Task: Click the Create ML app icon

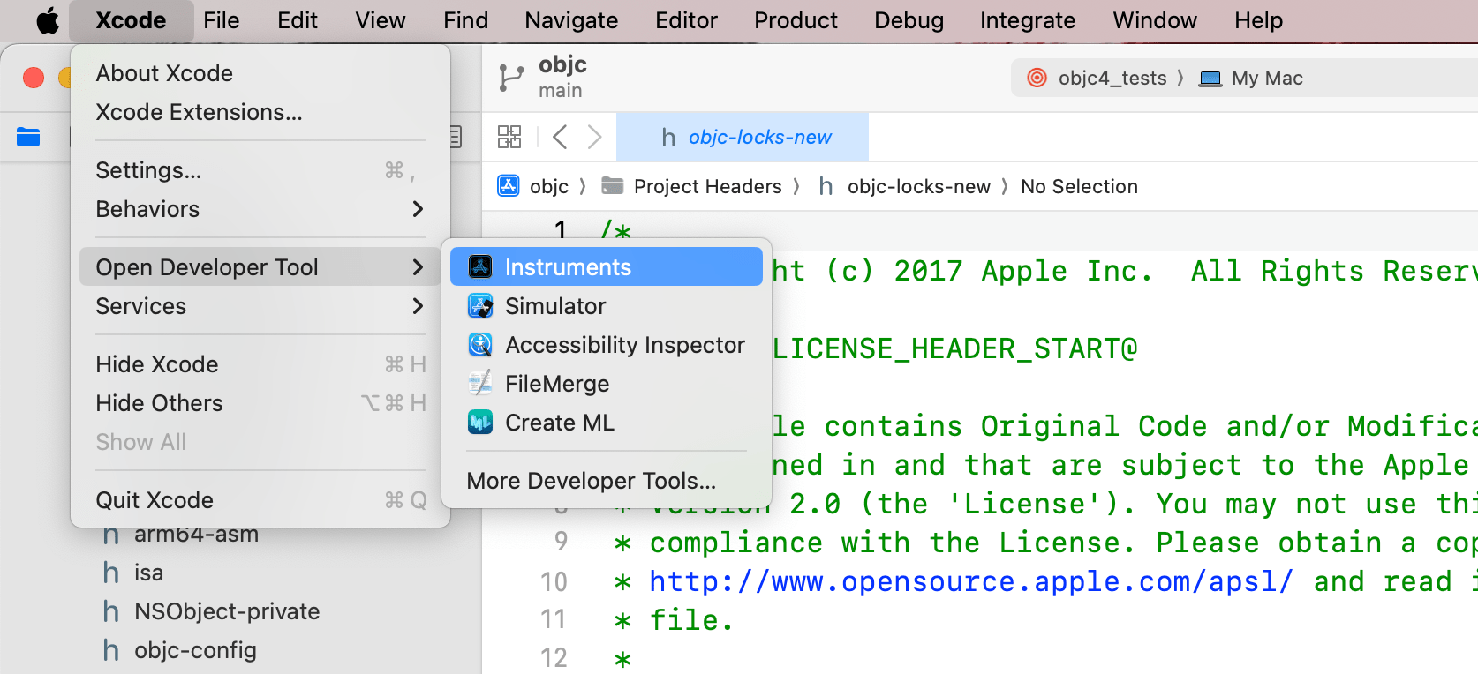Action: coord(480,423)
